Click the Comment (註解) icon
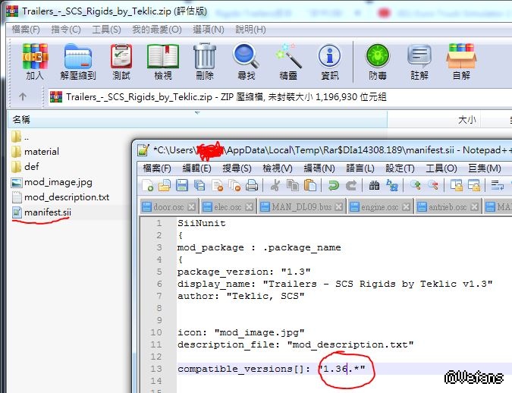This screenshot has height=393, width=512. pos(419,61)
